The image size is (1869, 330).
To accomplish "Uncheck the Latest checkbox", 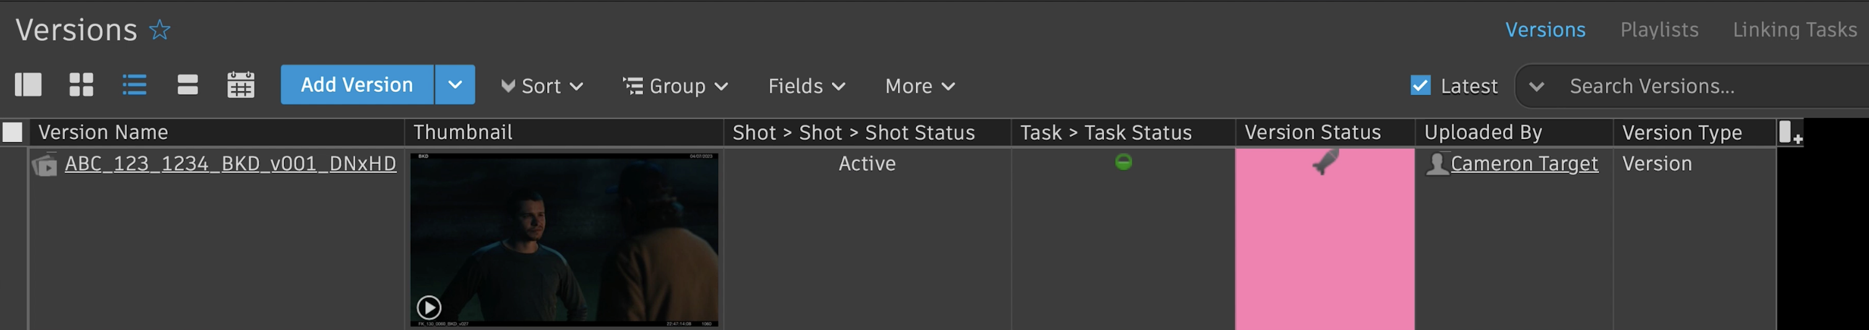I will (1420, 85).
